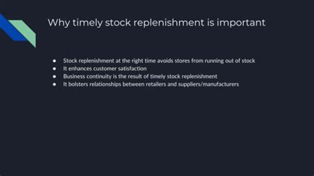Click the word 'replenishment' in the title

click(x=169, y=23)
